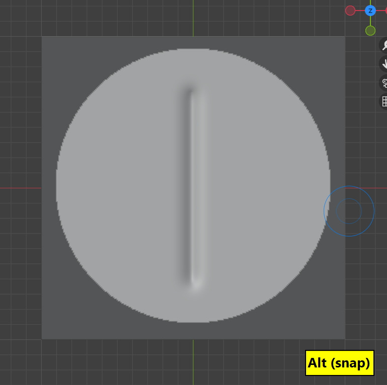
Task: Toggle perspective/orthographic grid button
Action: tap(384, 101)
